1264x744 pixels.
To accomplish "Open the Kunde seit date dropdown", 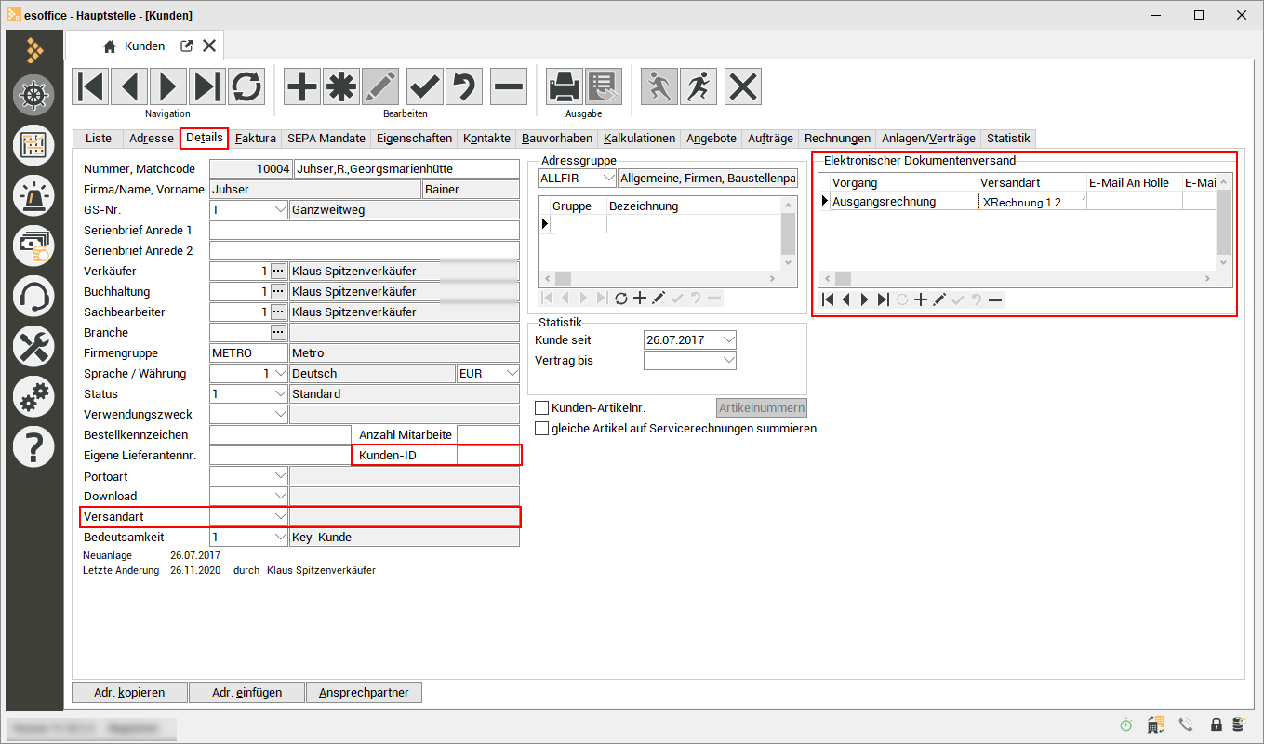I will pyautogui.click(x=728, y=339).
